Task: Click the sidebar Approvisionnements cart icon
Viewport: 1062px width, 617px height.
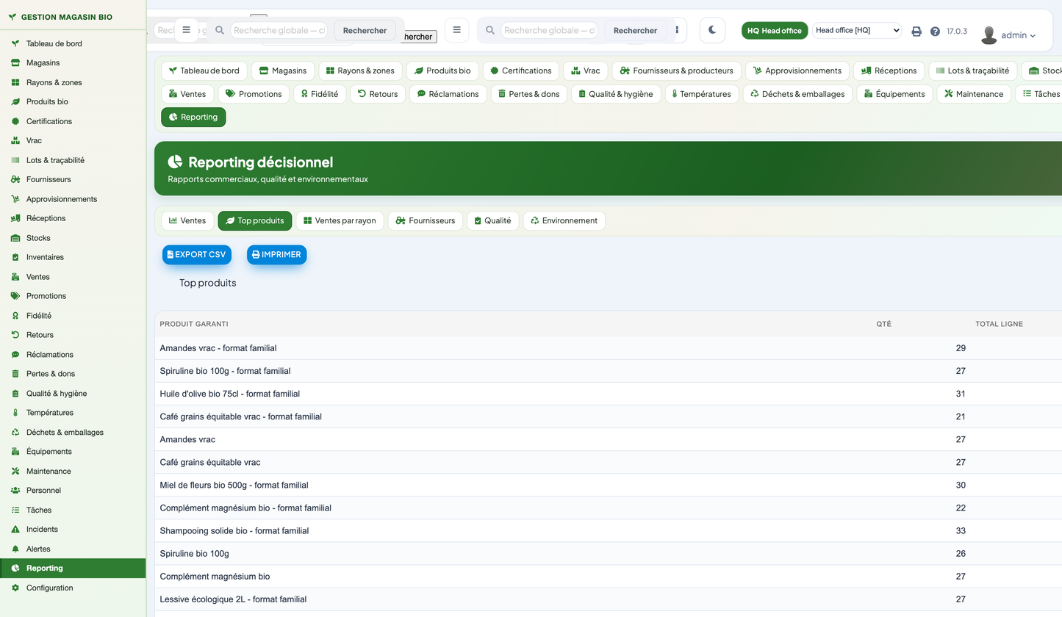Action: tap(15, 199)
